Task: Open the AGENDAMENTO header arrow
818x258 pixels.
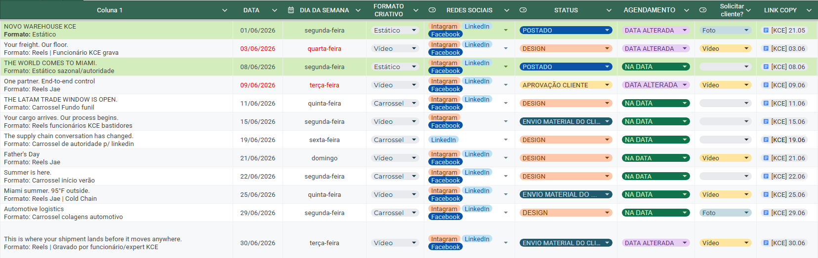Action: 687,10
